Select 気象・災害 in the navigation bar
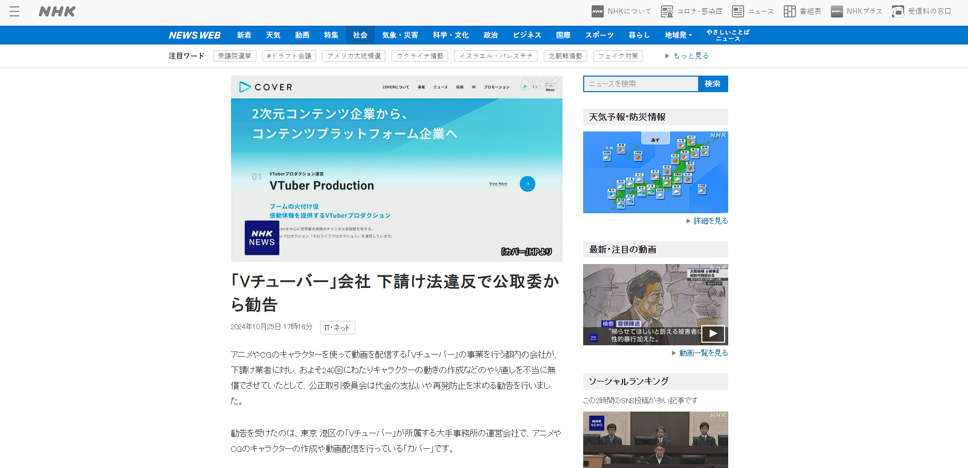968x468 pixels. click(400, 35)
